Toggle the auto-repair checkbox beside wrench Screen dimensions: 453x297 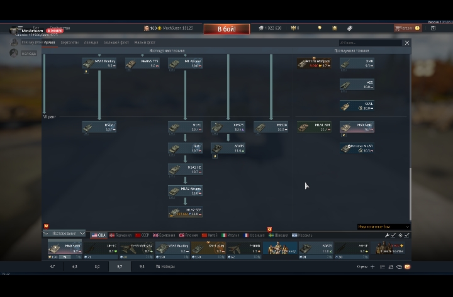click(393, 235)
